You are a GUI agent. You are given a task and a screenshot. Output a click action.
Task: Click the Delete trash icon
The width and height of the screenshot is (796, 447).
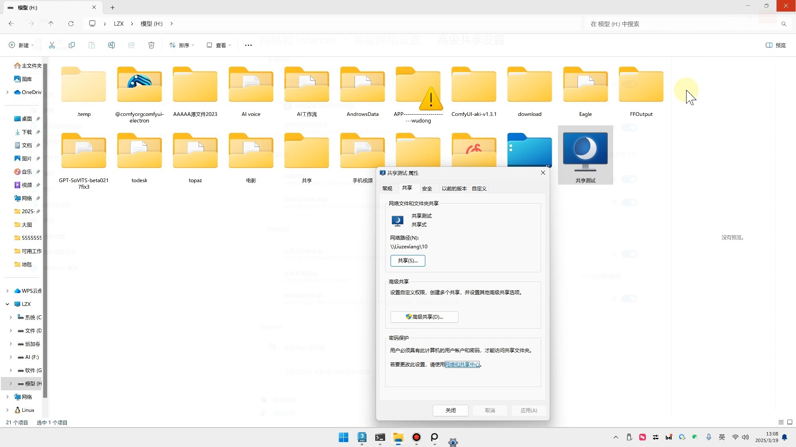[x=151, y=45]
